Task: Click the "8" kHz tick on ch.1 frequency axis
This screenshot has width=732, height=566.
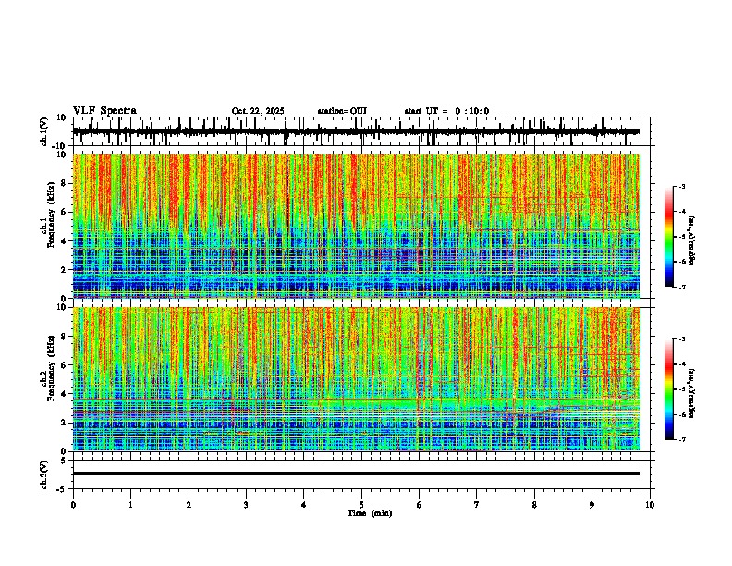Action: [x=65, y=183]
